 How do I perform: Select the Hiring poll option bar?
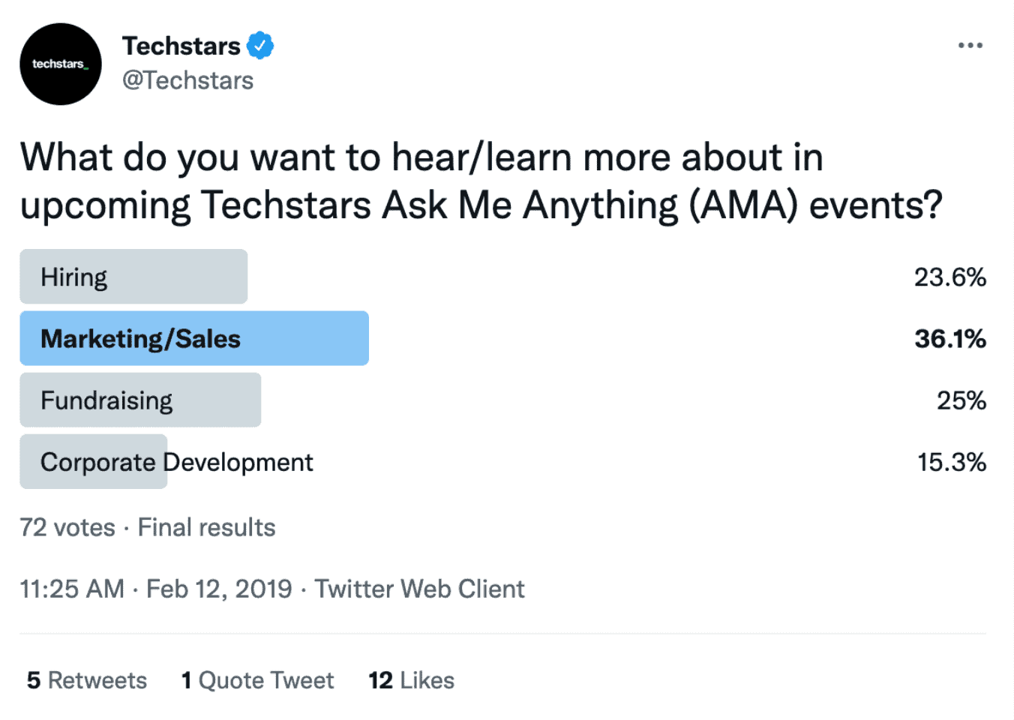coord(133,277)
